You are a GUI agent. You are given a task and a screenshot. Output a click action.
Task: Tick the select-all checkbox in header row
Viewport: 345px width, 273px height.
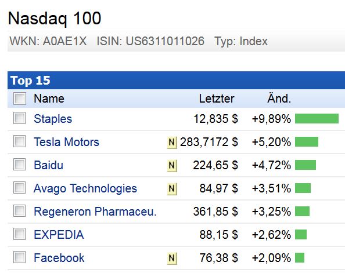[x=20, y=99]
